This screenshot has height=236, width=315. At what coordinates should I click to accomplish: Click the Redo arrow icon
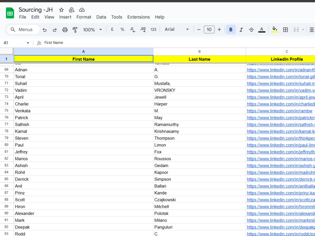54,30
